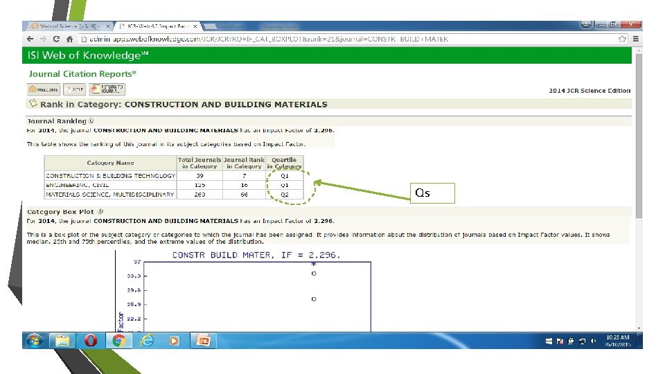Go to the browser Home icon
The image size is (665, 374).
[69, 39]
